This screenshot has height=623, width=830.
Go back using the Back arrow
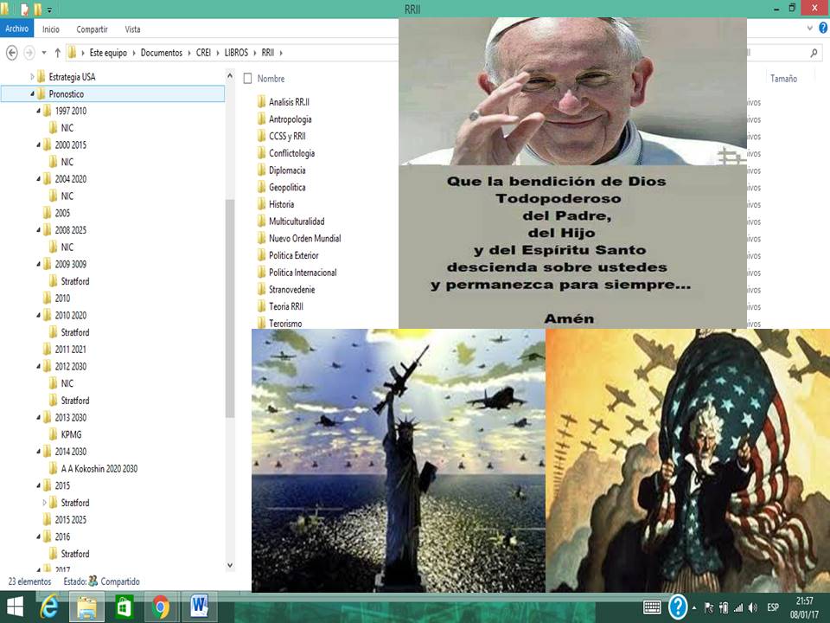[x=11, y=53]
